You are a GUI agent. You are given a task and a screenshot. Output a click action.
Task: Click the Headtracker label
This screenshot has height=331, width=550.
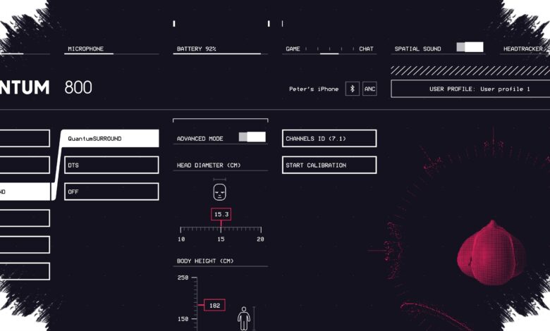coord(523,49)
